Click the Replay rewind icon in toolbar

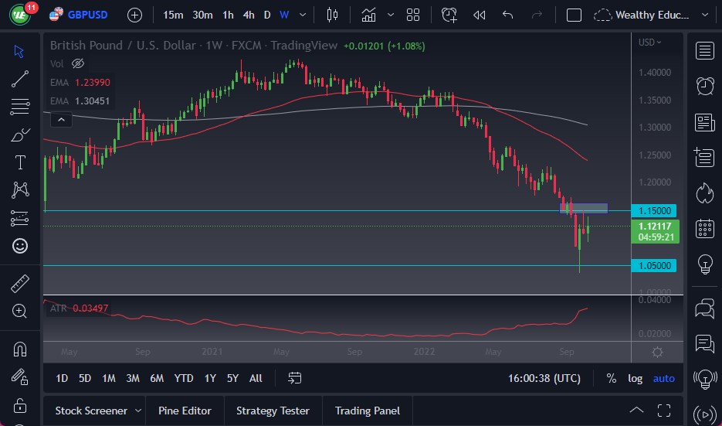(480, 15)
